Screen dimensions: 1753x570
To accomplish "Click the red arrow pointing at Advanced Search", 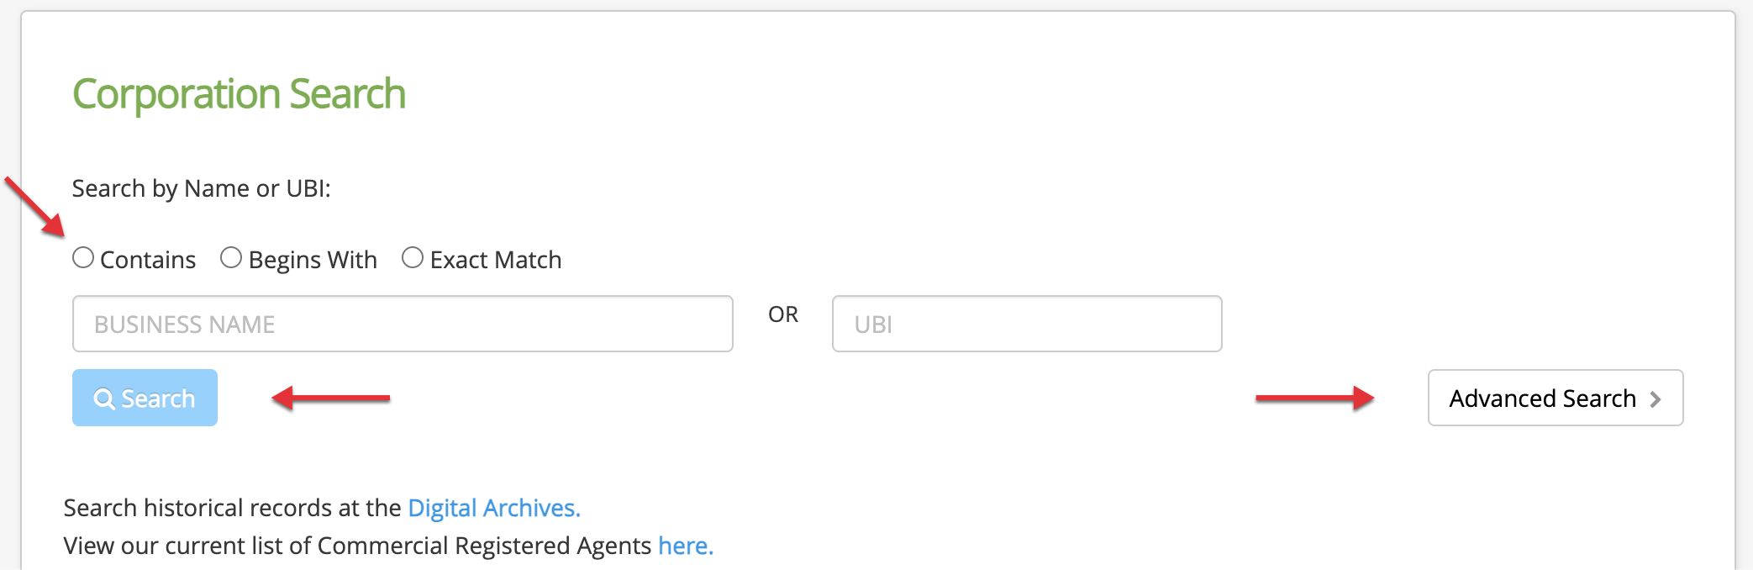I will pyautogui.click(x=1314, y=398).
